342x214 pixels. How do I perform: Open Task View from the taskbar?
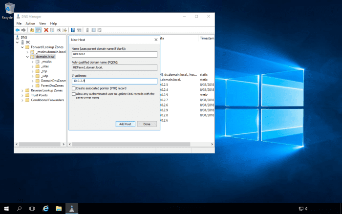[x=32, y=209]
